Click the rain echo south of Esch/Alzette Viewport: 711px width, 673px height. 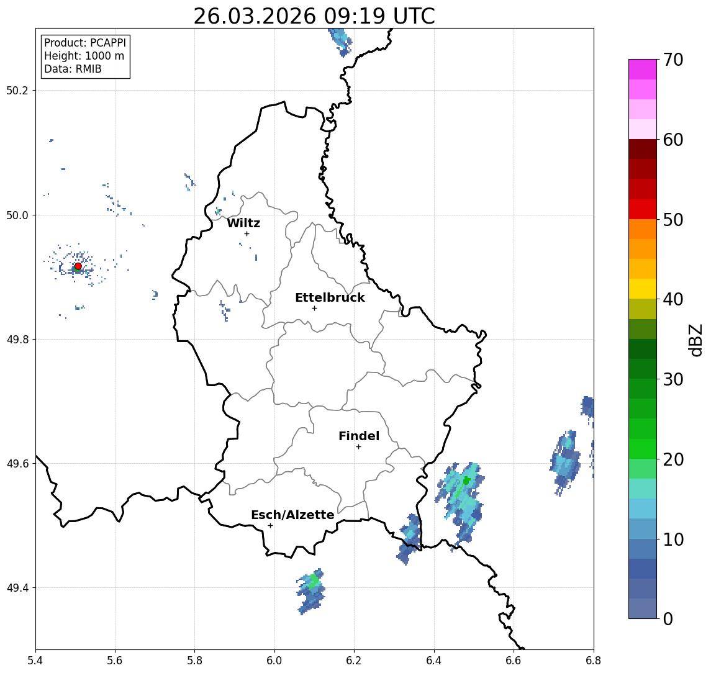point(312,591)
